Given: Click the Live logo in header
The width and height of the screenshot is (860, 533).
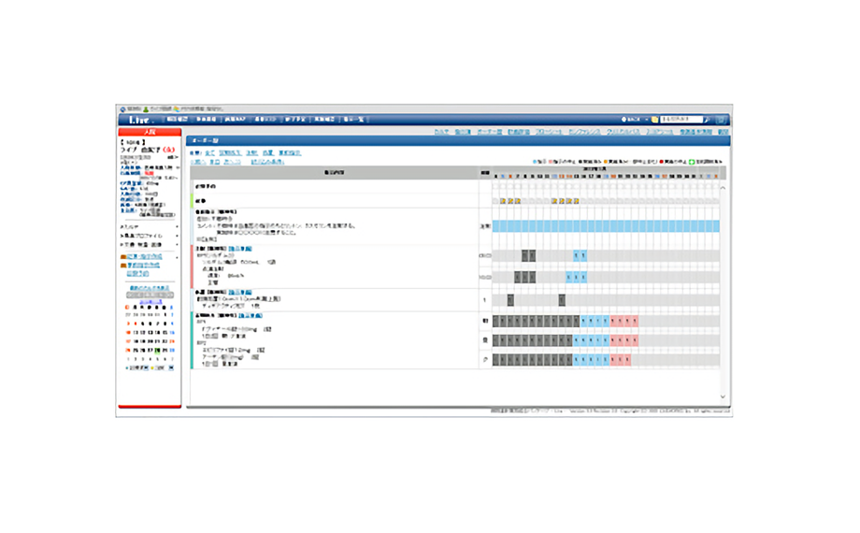Looking at the screenshot, I should point(140,120).
